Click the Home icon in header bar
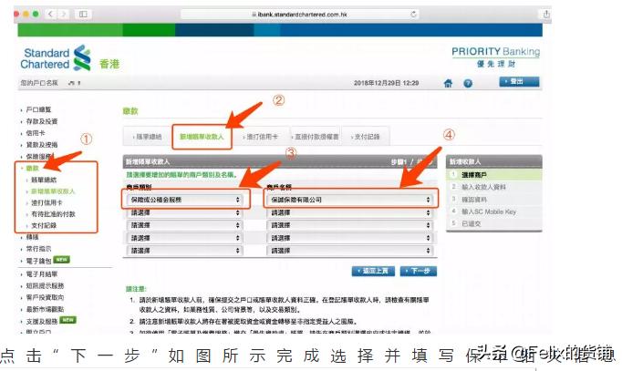The width and height of the screenshot is (622, 371). [448, 84]
